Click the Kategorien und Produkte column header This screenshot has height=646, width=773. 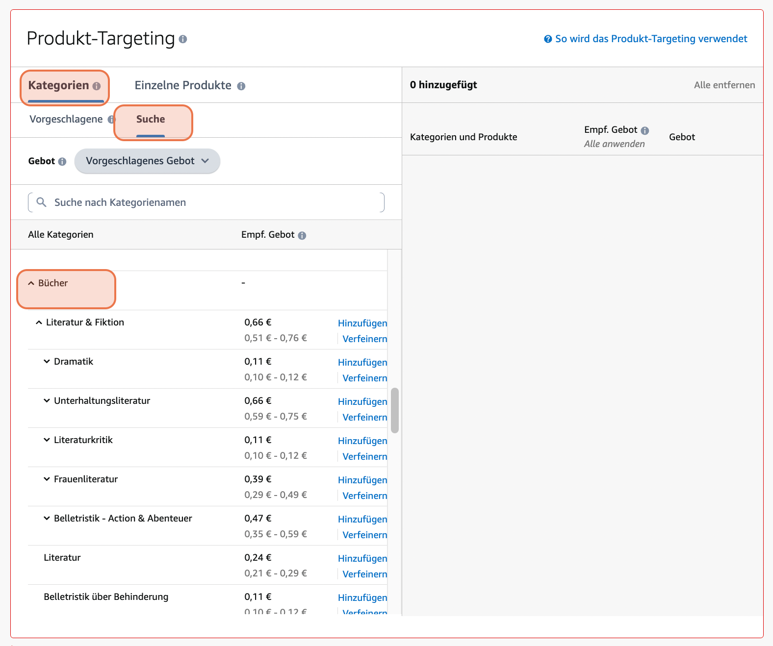pos(464,137)
